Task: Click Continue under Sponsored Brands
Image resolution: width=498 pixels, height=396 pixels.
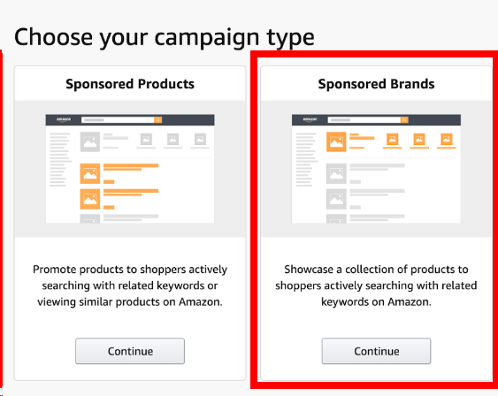Action: pyautogui.click(x=376, y=351)
